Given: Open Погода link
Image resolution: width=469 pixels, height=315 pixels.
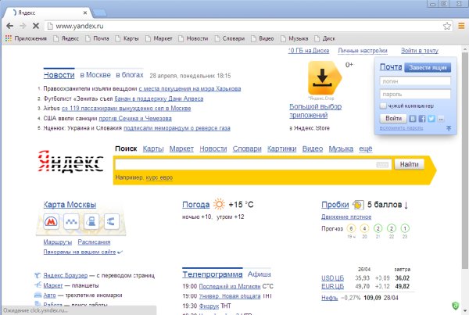Looking at the screenshot, I should point(196,205).
